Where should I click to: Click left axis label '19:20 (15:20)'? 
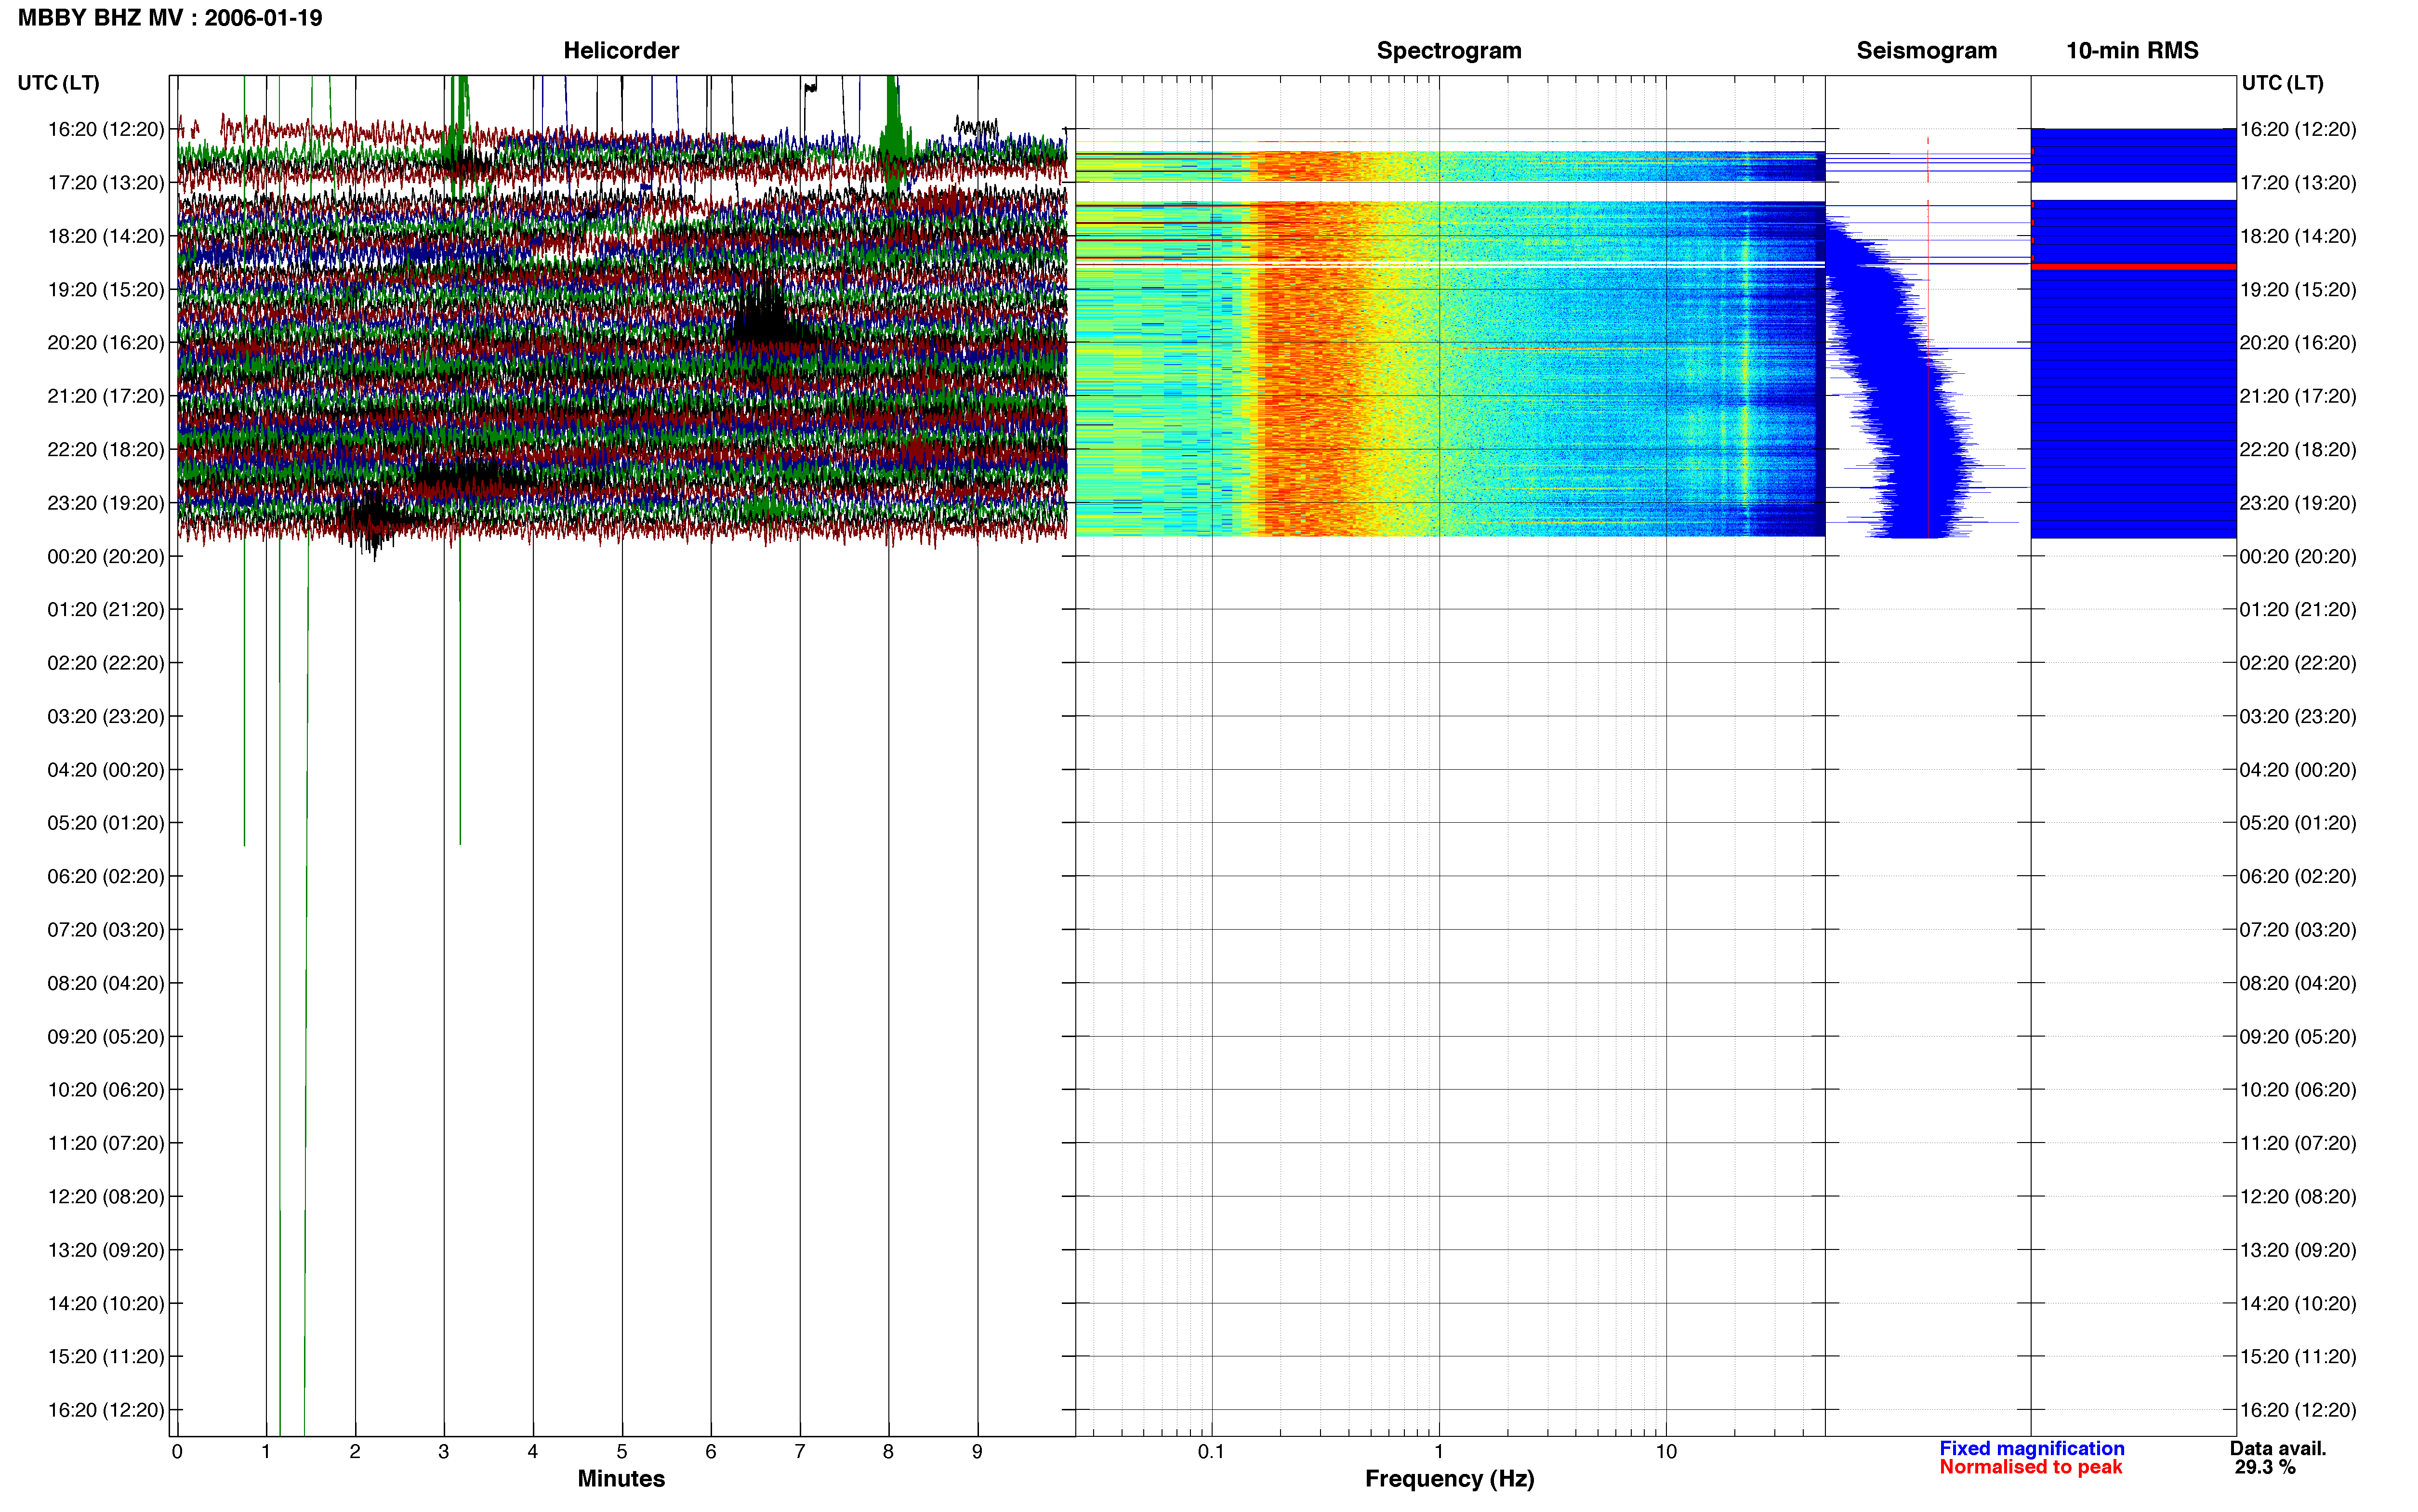106,289
